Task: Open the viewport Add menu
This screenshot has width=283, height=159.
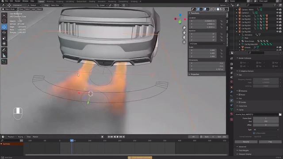Action: [34, 9]
